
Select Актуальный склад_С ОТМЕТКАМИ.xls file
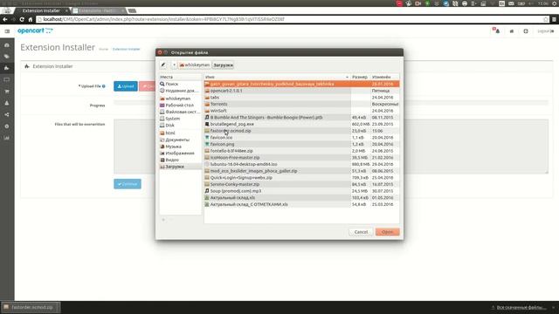click(301, 204)
